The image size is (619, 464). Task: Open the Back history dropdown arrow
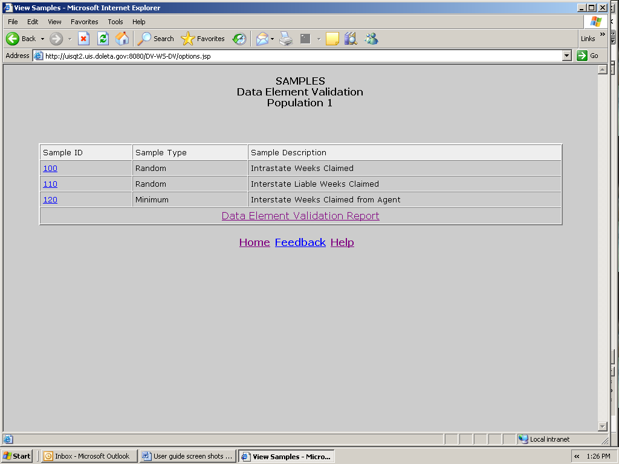pos(43,39)
